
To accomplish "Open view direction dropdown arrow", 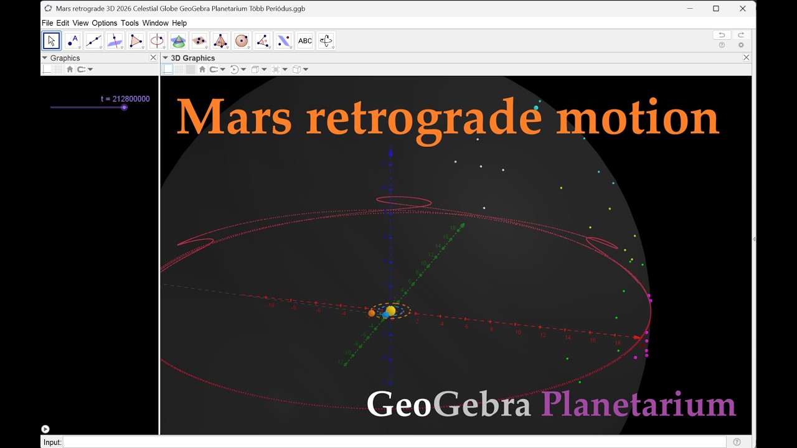I will point(264,70).
